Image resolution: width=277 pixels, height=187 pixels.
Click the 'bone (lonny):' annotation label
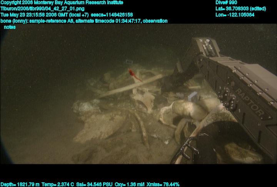coord(15,21)
